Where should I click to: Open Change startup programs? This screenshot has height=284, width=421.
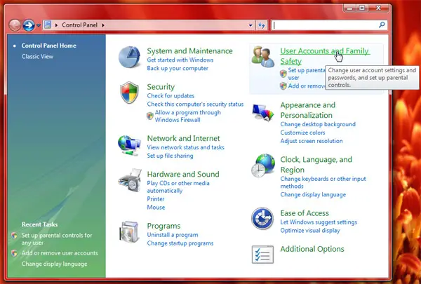[x=180, y=243]
